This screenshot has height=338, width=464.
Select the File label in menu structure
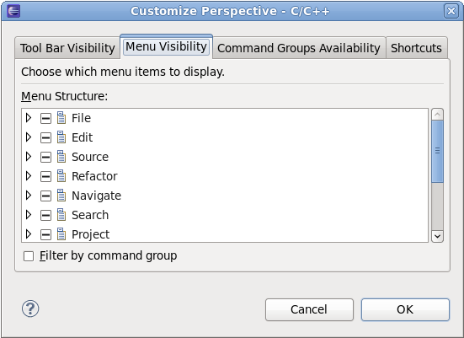coord(81,118)
